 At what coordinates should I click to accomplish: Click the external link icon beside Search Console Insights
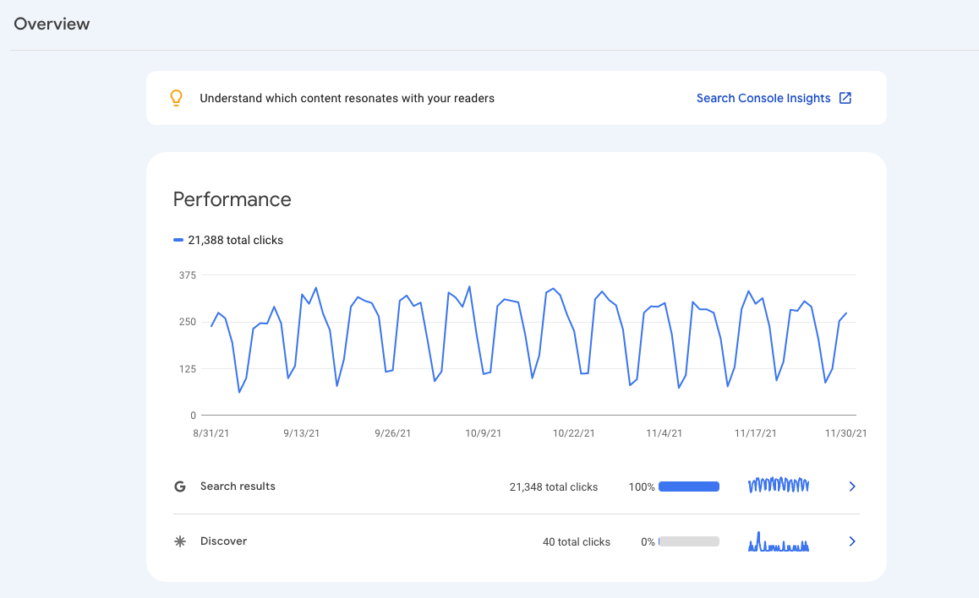pos(845,98)
